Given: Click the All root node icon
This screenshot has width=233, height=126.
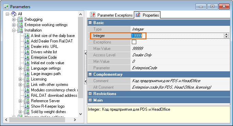Looking at the screenshot, I should 14,14.
